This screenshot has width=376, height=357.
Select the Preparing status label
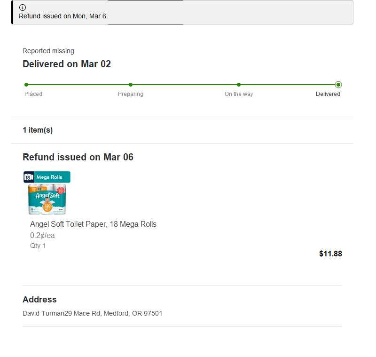click(131, 94)
